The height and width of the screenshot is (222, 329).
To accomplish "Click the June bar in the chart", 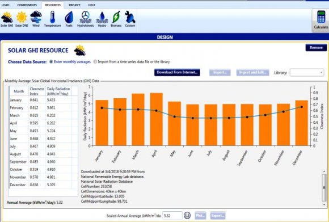I will click(193, 125).
